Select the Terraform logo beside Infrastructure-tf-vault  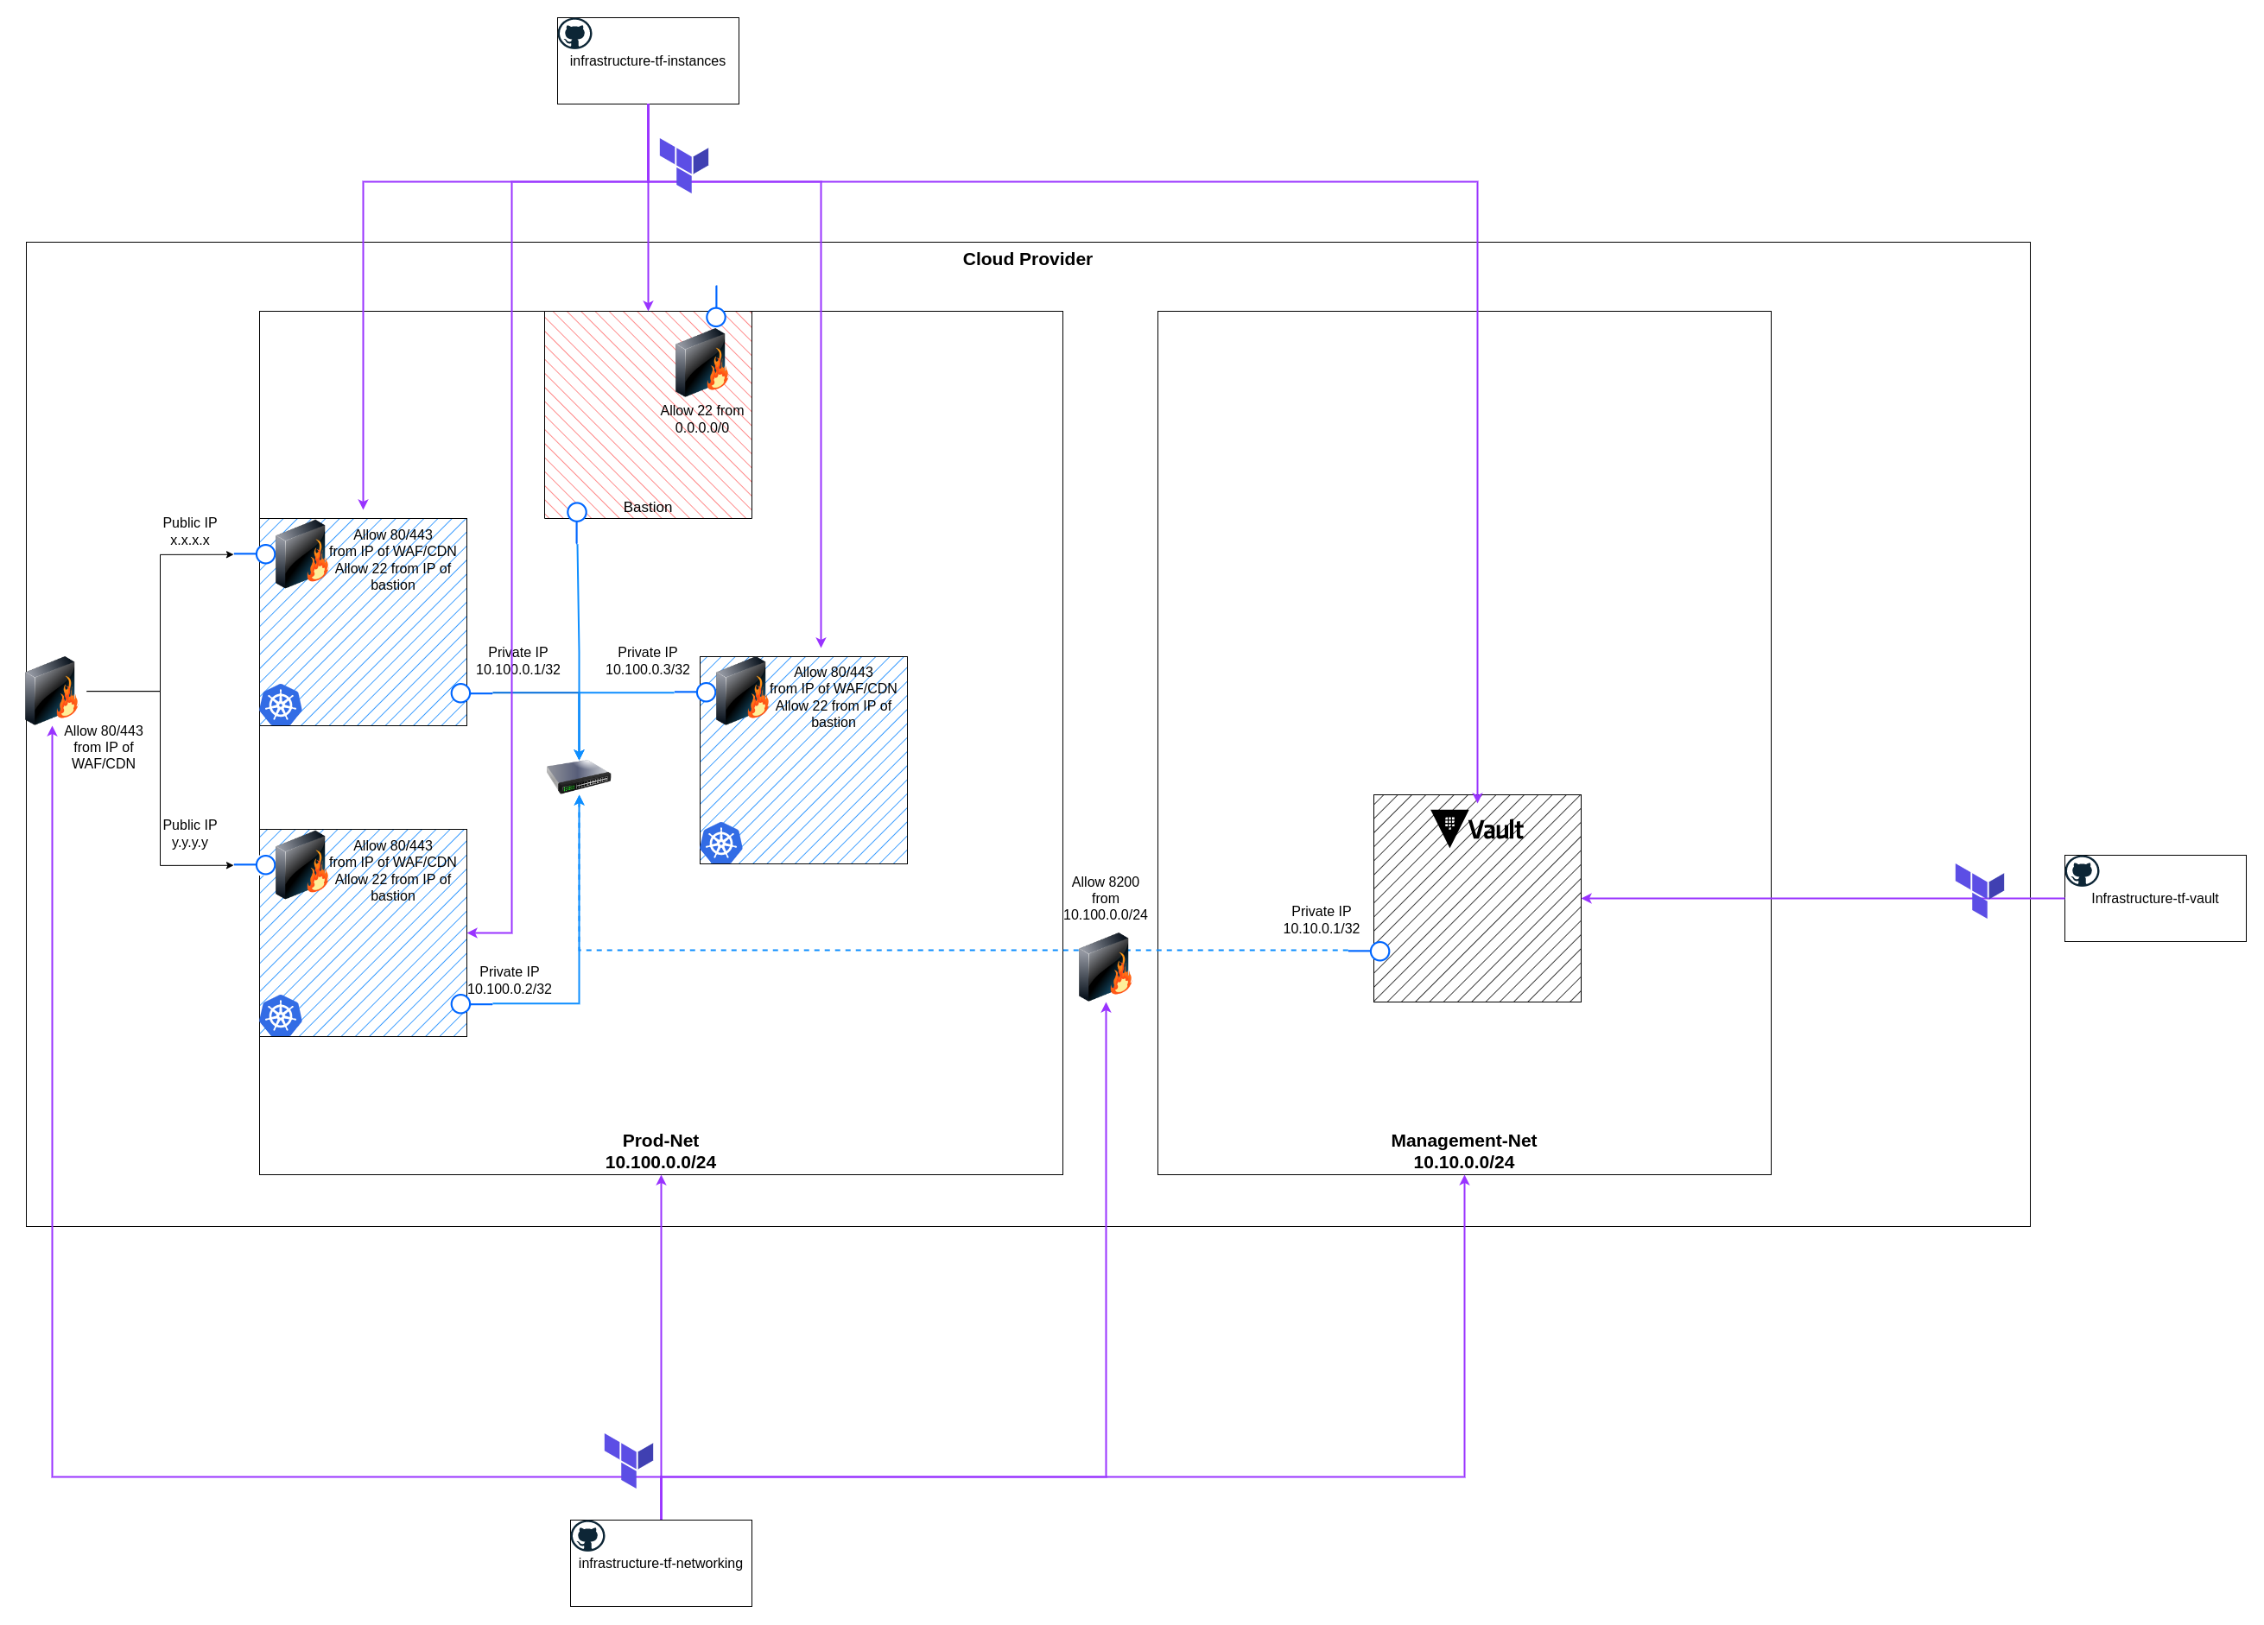coord(1980,891)
